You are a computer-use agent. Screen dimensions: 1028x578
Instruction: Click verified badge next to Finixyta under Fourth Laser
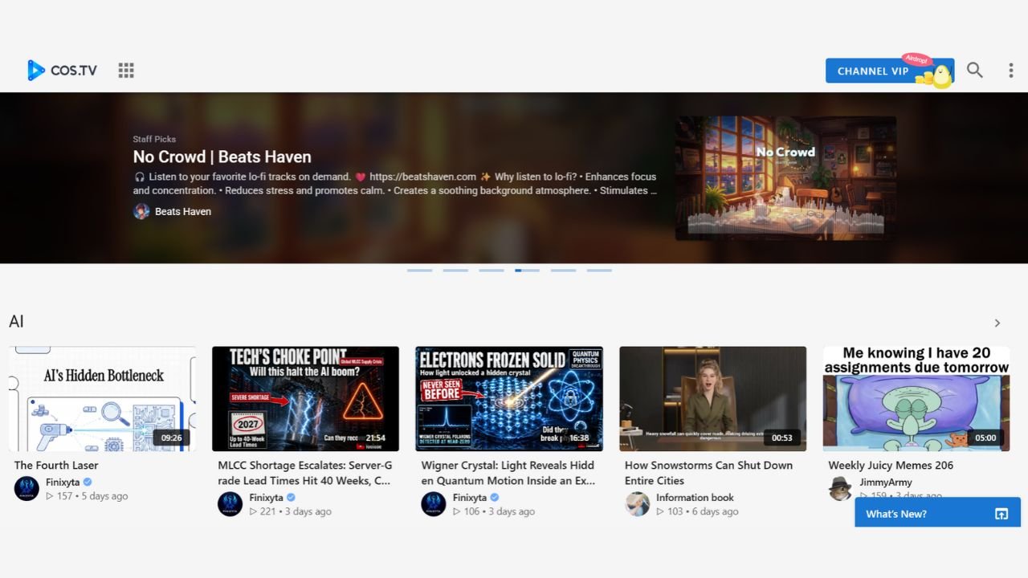tap(88, 482)
